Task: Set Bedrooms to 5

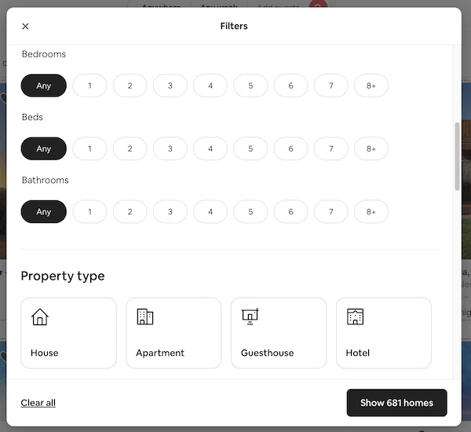Action: click(x=250, y=86)
